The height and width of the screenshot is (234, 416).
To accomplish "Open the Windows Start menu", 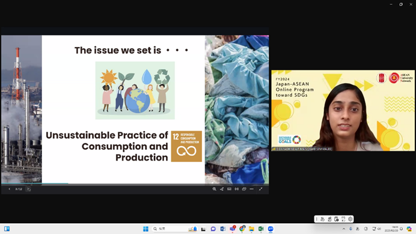I will tap(145, 229).
